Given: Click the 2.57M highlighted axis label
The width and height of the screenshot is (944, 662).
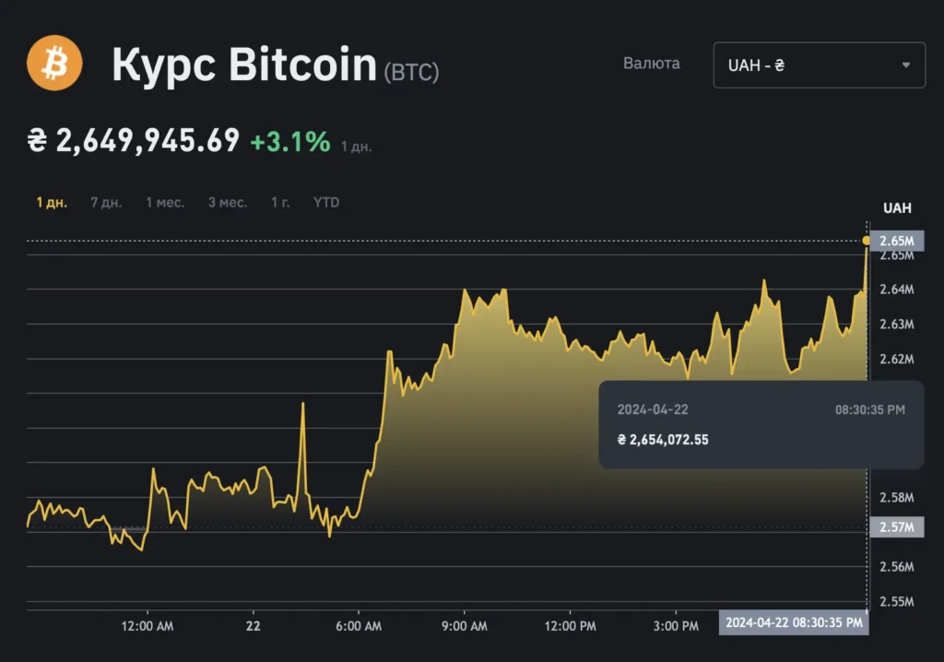Looking at the screenshot, I should coord(895,526).
